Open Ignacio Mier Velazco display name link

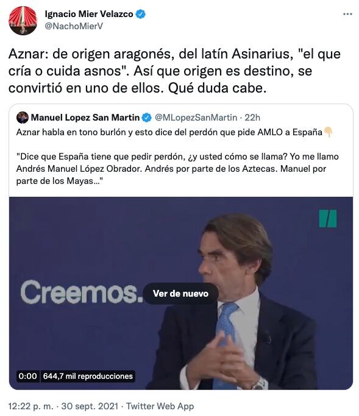click(x=89, y=14)
